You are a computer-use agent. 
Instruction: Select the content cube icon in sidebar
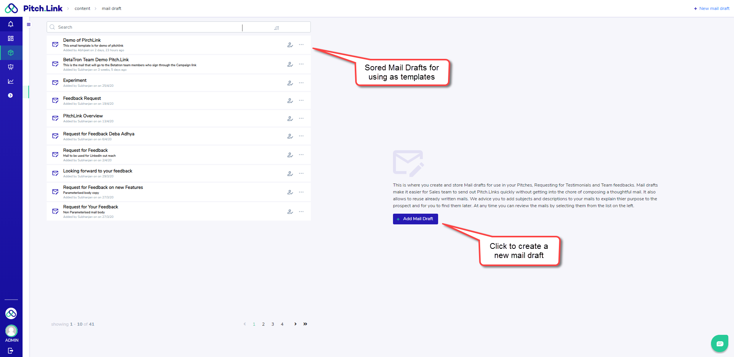(x=11, y=53)
